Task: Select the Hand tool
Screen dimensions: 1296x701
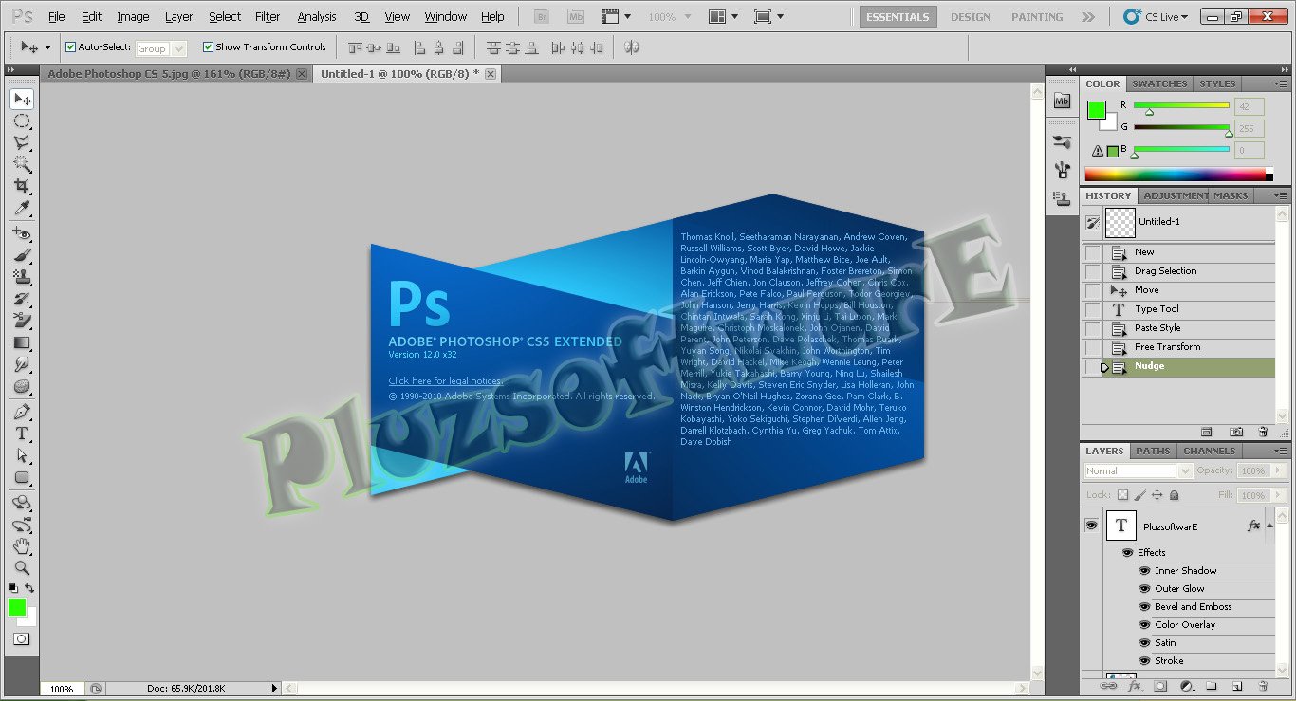Action: [x=22, y=546]
